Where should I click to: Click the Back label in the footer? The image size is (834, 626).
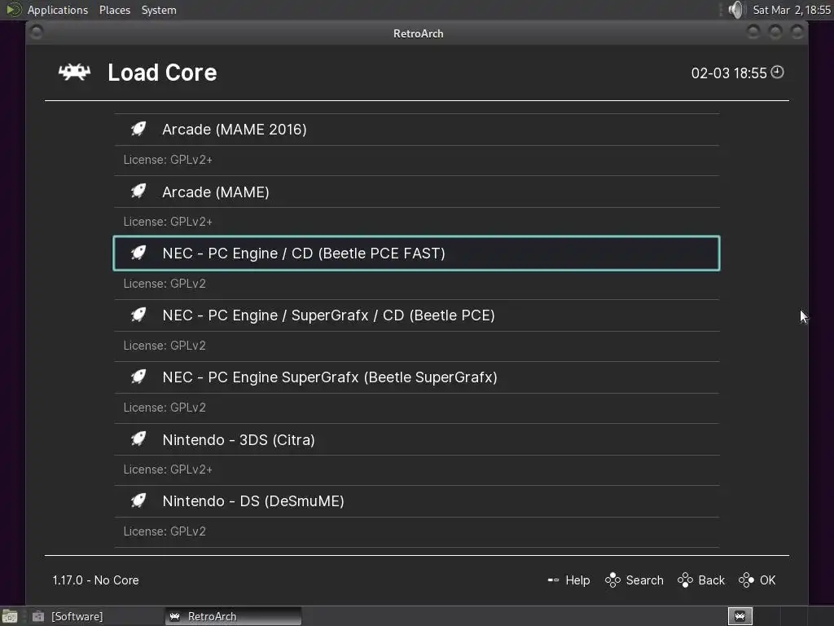pos(711,580)
